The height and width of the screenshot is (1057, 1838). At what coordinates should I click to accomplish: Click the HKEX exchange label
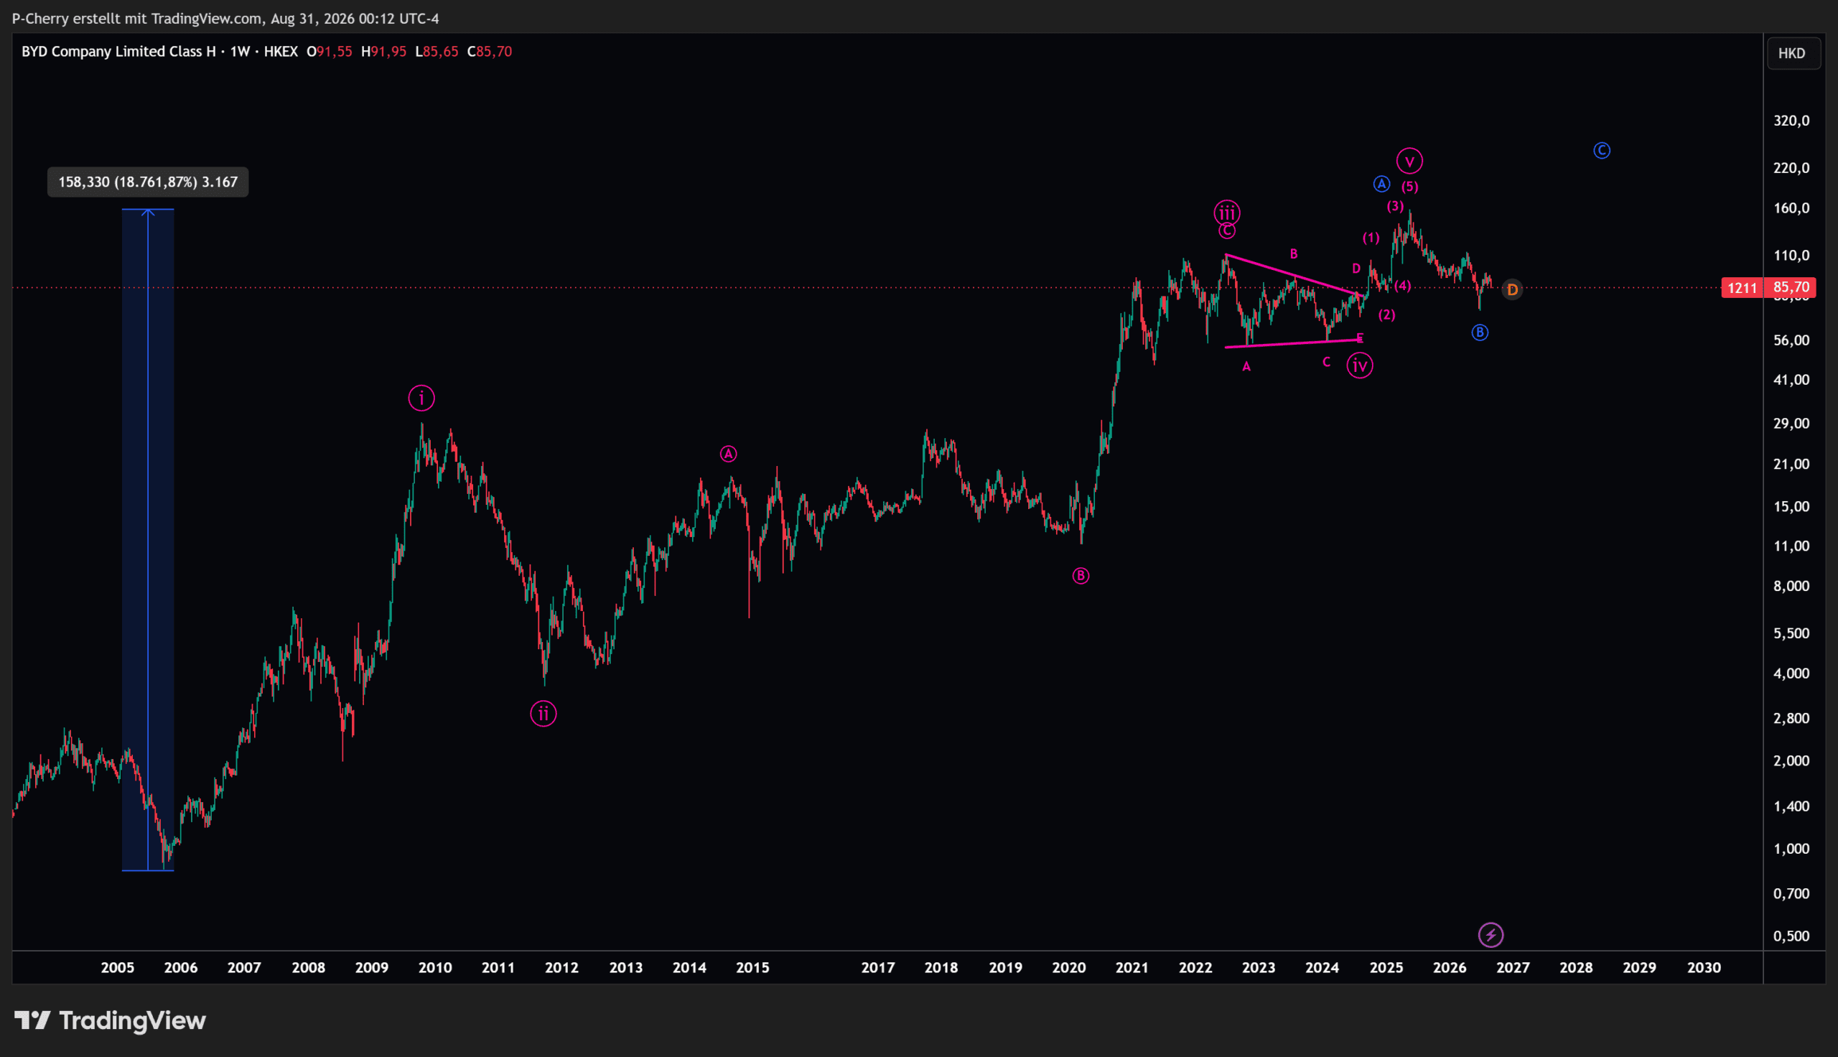[281, 52]
